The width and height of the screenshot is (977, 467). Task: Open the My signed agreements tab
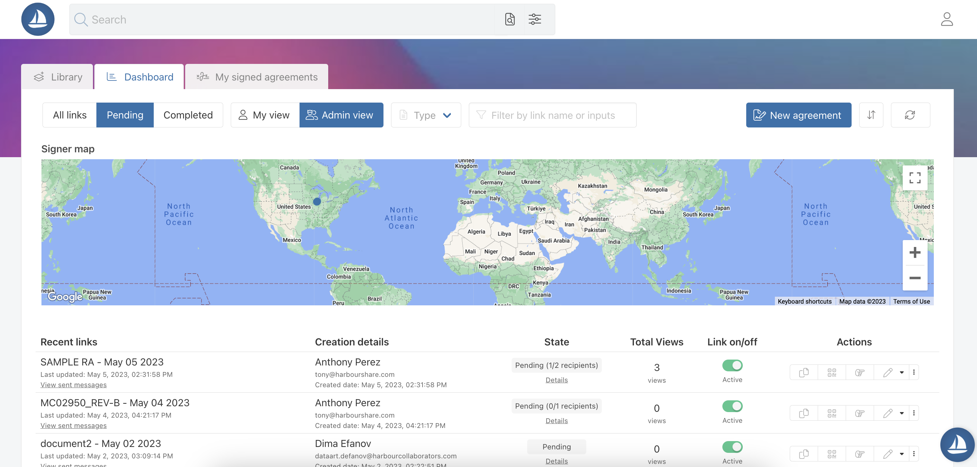point(257,77)
